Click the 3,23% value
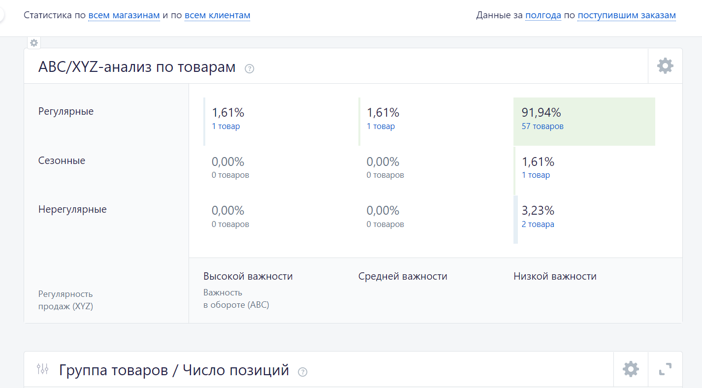This screenshot has width=702, height=388. [x=538, y=211]
